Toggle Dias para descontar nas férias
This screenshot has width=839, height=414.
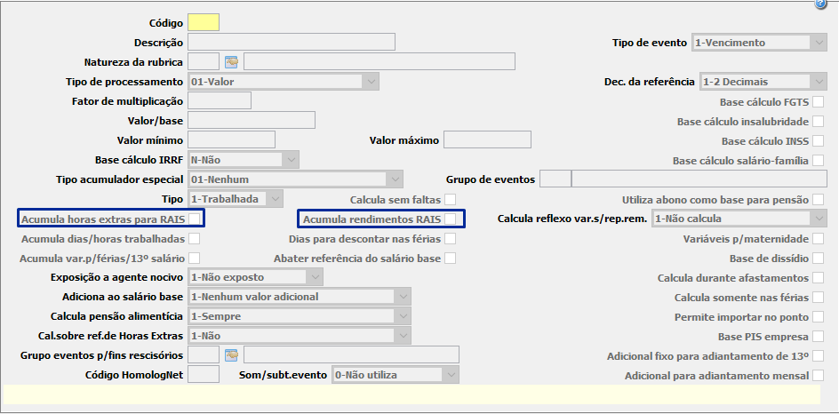450,239
